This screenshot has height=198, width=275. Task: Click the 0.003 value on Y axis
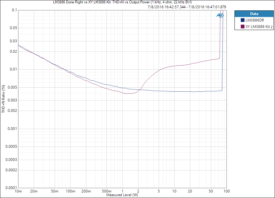click(12, 100)
